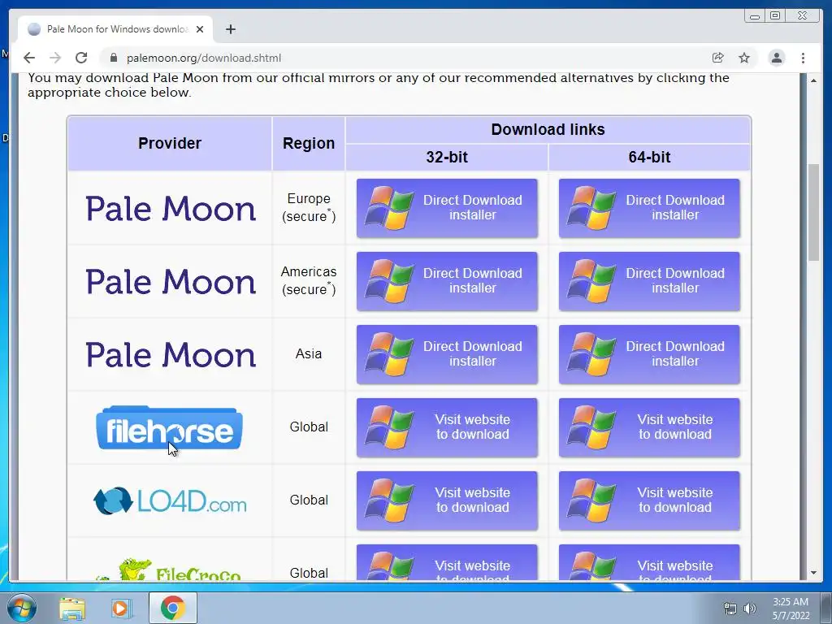The image size is (832, 624).
Task: Open a new tab with the plus button
Action: [230, 29]
